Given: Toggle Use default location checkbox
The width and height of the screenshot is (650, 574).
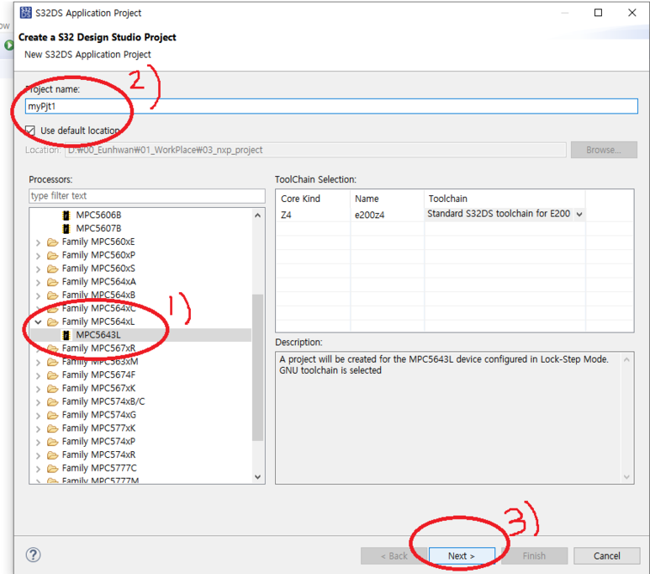Looking at the screenshot, I should click(29, 130).
